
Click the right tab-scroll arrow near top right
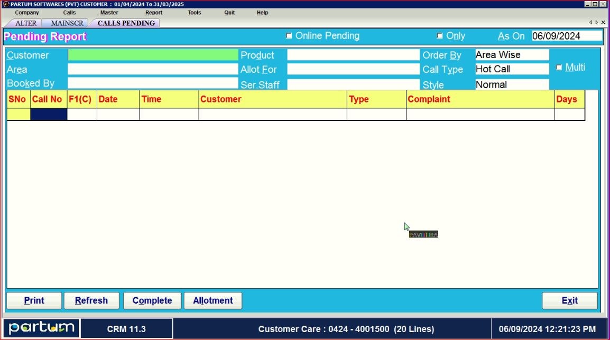(x=596, y=22)
